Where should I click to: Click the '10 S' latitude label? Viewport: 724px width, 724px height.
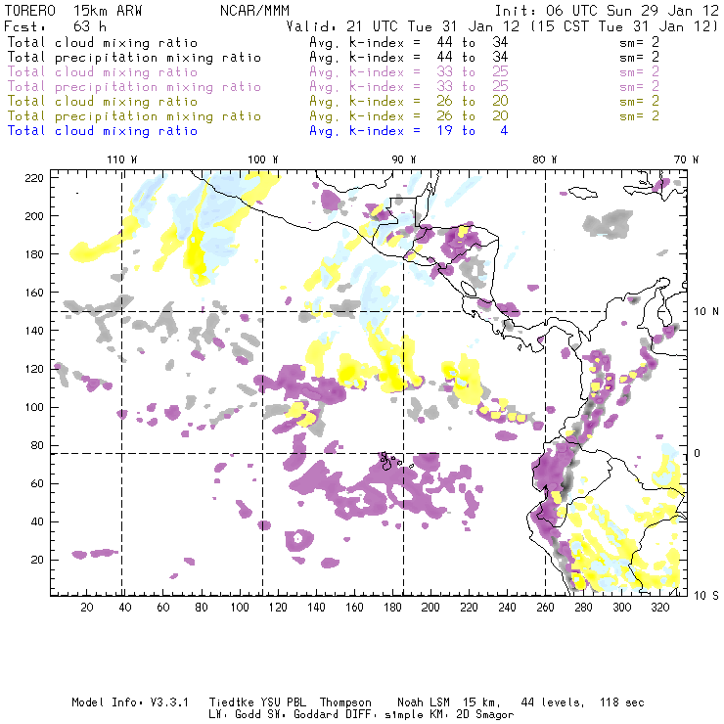coord(706,596)
